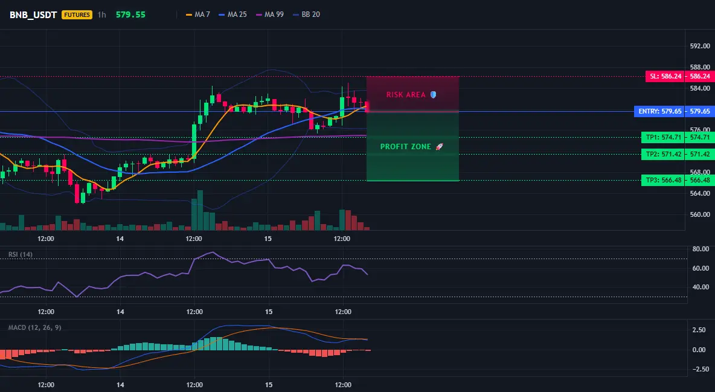Toggle the BB 20 legend entry
This screenshot has width=715, height=392.
click(x=306, y=14)
